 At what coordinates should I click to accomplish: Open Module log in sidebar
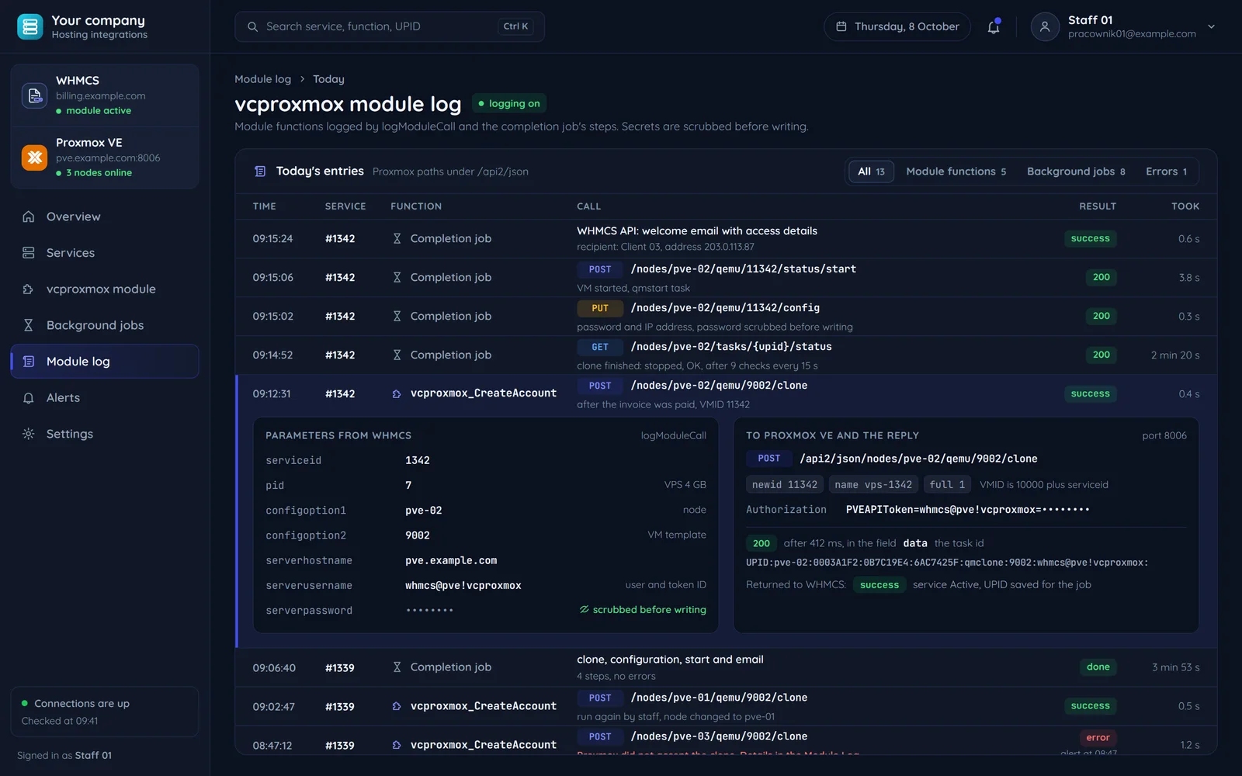point(105,362)
